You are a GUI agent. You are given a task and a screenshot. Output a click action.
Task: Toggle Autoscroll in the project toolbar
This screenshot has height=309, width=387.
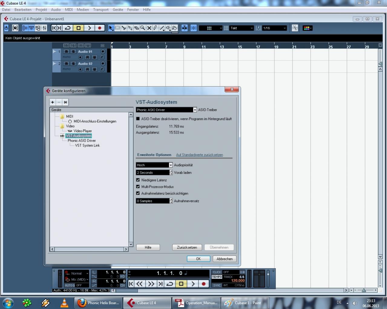coord(184,28)
